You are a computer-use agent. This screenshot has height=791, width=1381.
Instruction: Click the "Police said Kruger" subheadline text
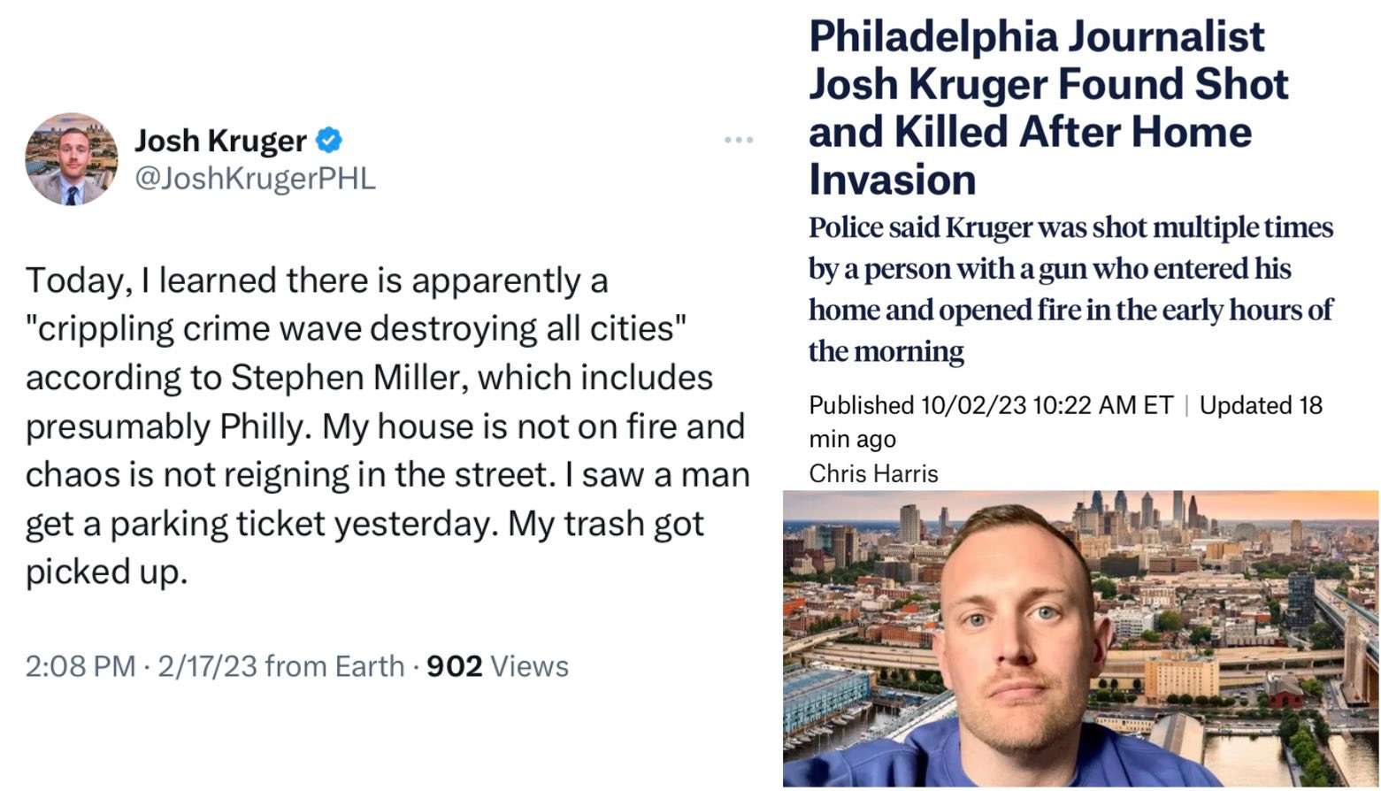click(920, 228)
